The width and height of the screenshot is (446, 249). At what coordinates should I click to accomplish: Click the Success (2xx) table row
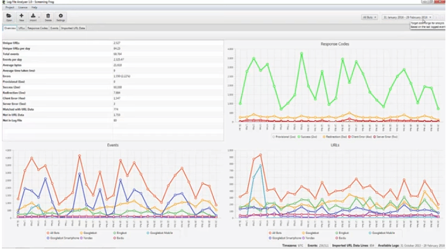[113, 87]
